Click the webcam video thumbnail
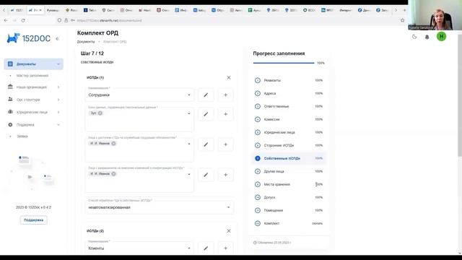This screenshot has width=462, height=260. 435,15
